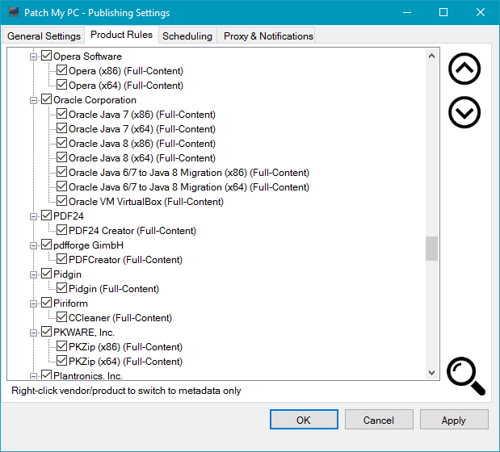Toggle the PDFCreator checkbox

pos(61,259)
